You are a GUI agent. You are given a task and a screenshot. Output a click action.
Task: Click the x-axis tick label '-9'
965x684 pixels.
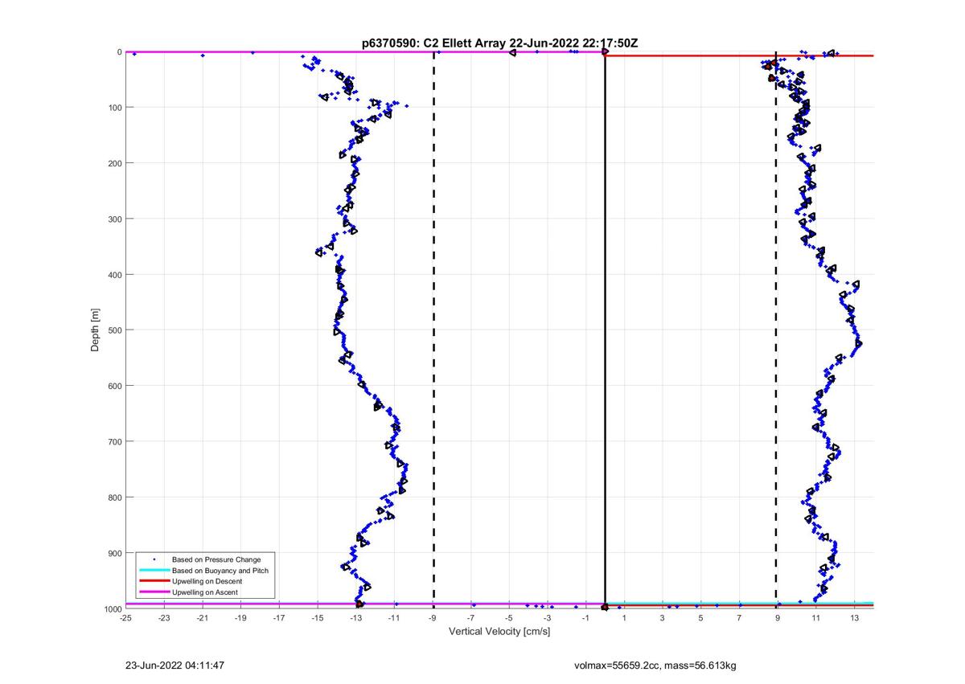point(433,618)
